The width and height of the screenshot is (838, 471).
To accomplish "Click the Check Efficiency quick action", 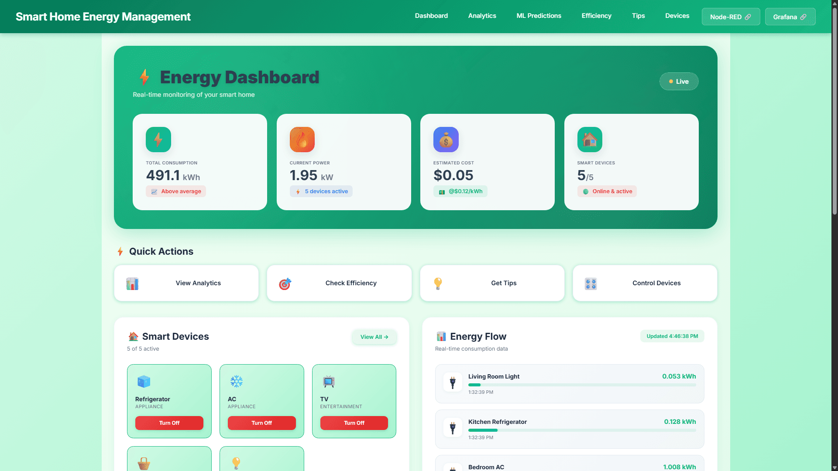I will (339, 283).
